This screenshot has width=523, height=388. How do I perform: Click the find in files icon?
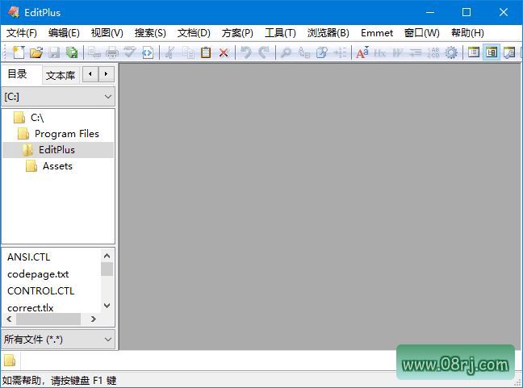pyautogui.click(x=322, y=52)
